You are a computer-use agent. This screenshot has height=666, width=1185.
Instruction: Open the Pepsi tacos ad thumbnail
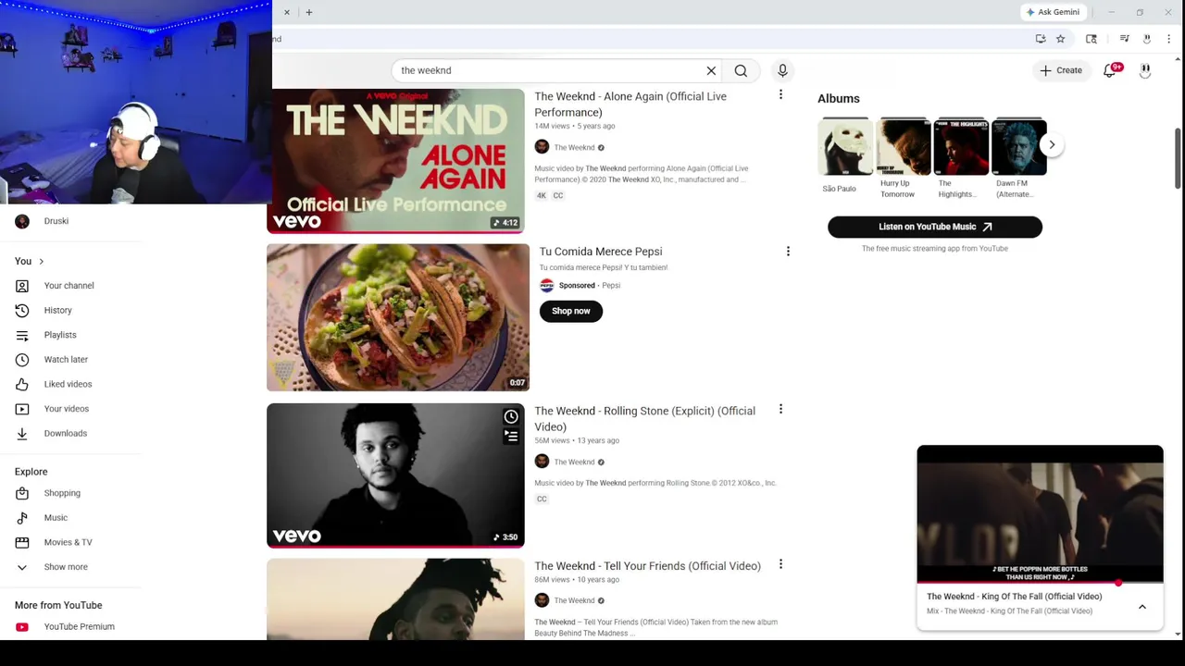[398, 317]
